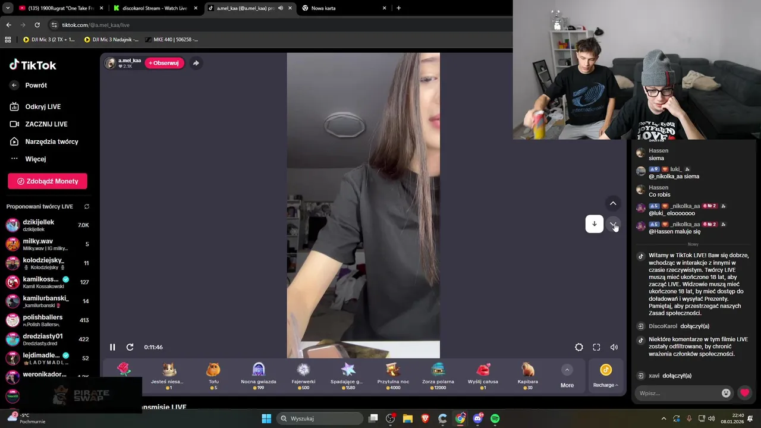The image size is (761, 428).
Task: Click Zdobądź Monety button
Action: [x=48, y=181]
